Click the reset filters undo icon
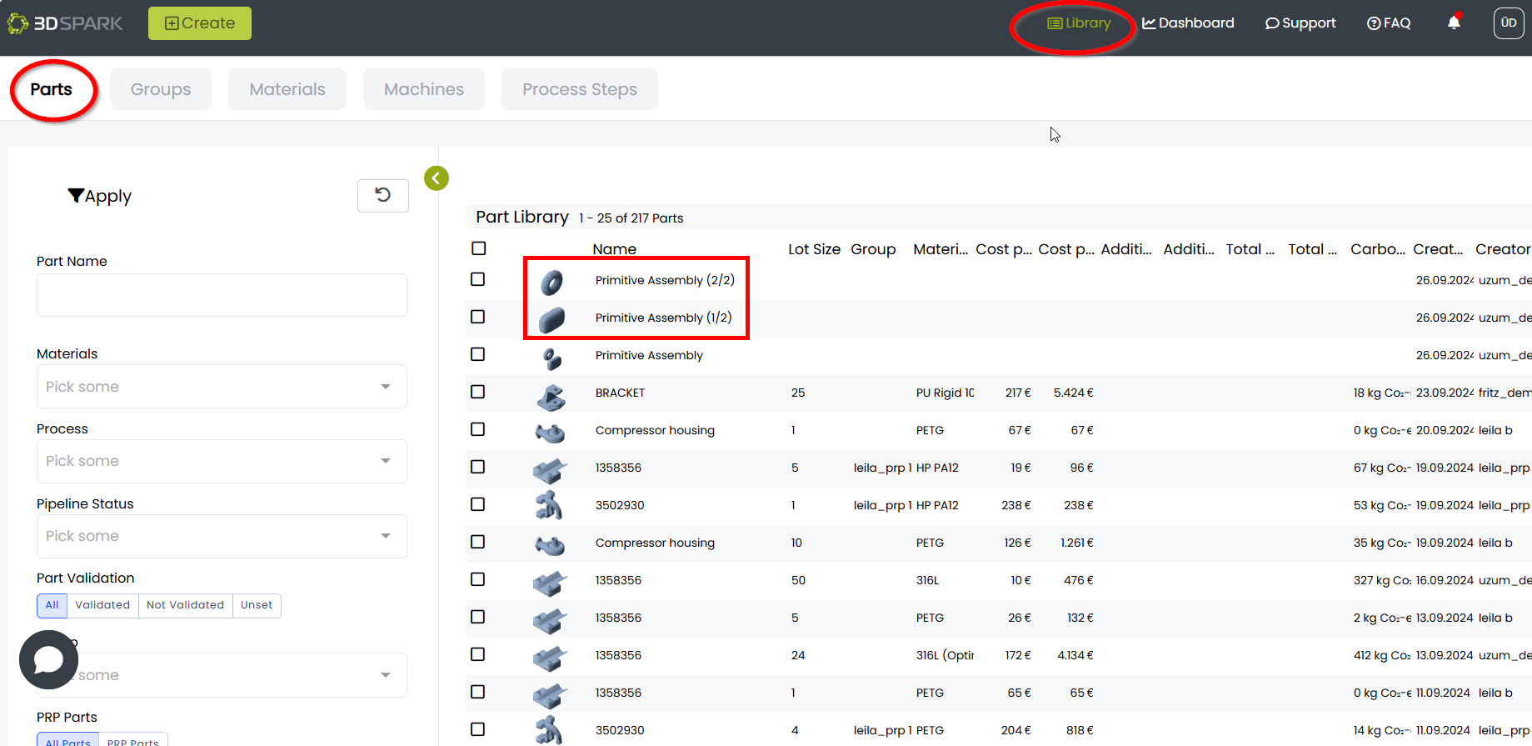The width and height of the screenshot is (1532, 746). pos(382,195)
